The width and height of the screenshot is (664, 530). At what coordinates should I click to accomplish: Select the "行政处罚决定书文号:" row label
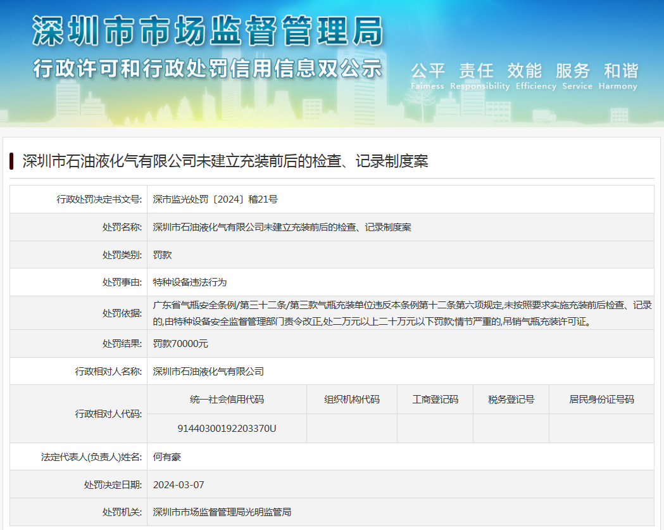coord(99,199)
